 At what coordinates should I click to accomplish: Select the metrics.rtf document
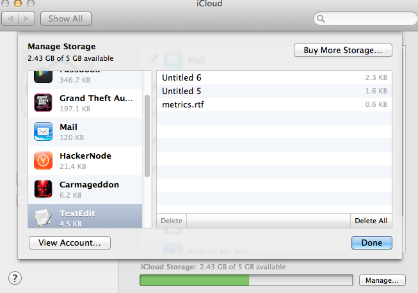click(274, 104)
